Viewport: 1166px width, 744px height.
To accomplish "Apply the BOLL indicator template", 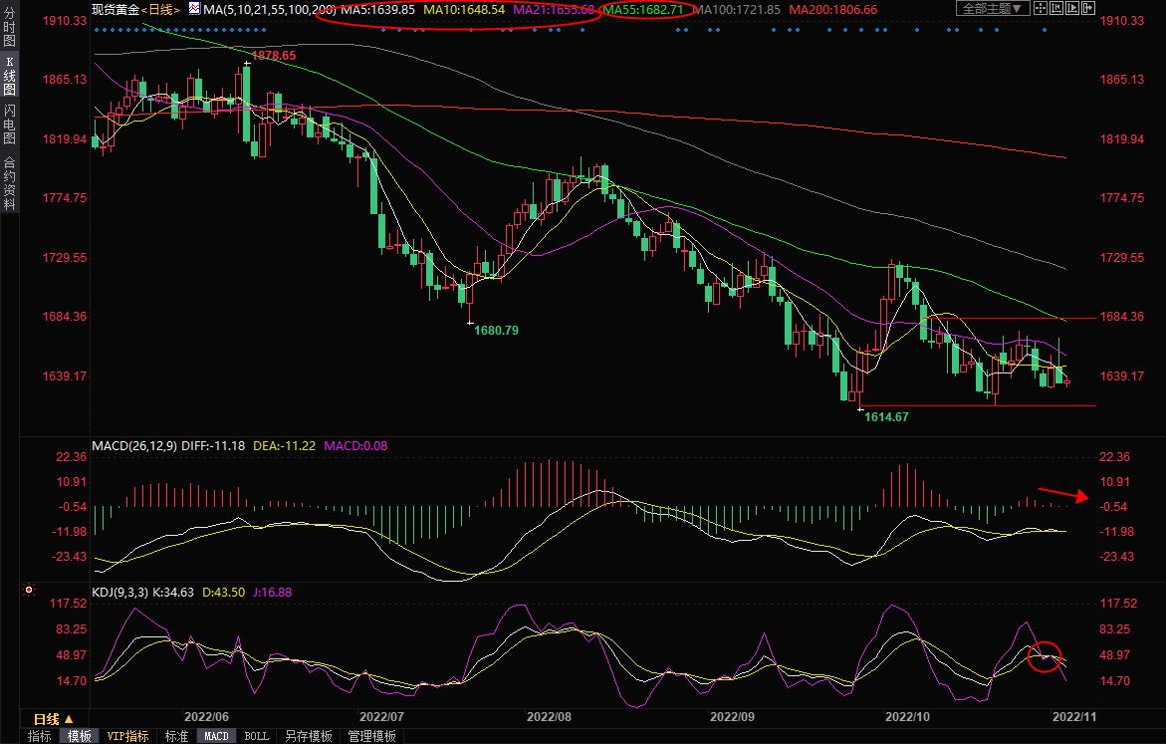I will click(x=256, y=736).
